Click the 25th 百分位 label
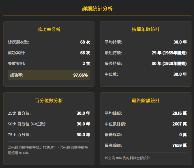This screenshot has height=168, width=194. pyautogui.click(x=19, y=113)
